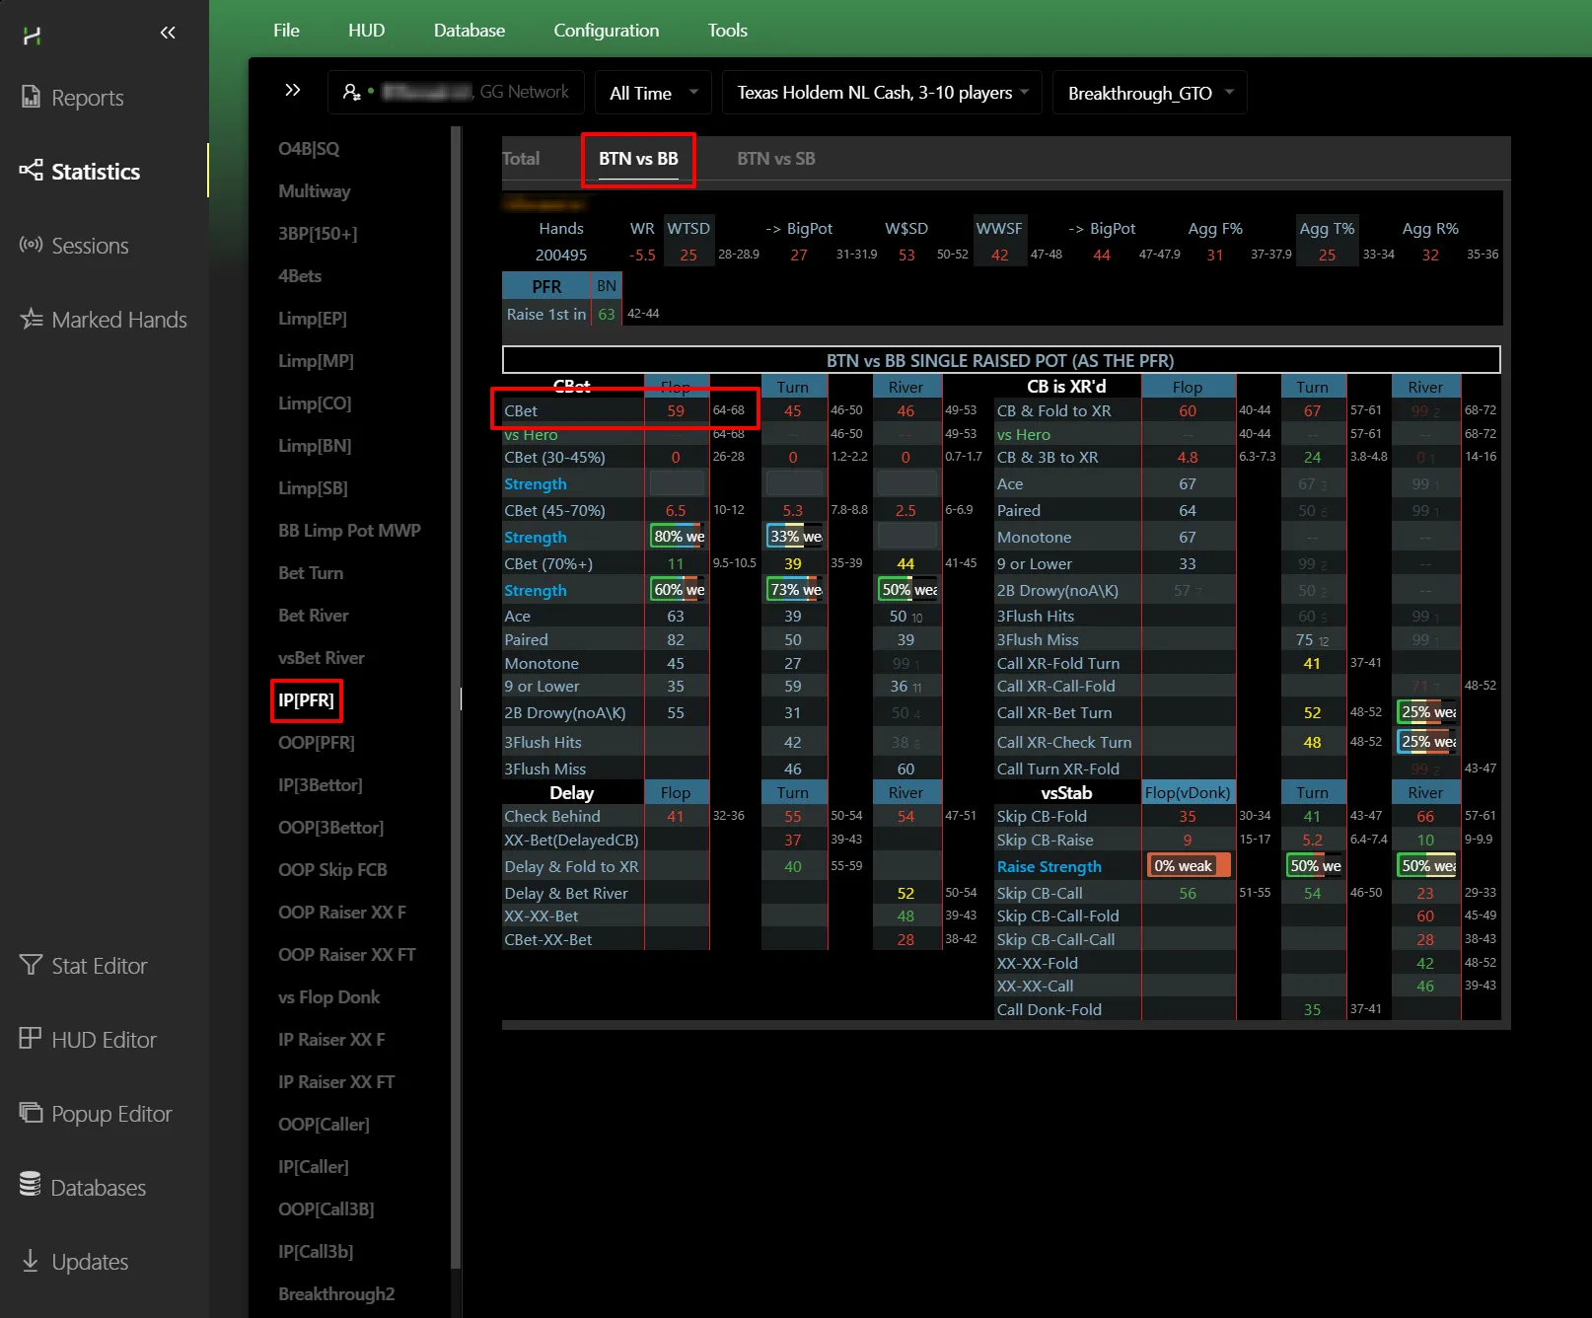1592x1318 pixels.
Task: Click the Reports sidebar icon
Action: [x=31, y=97]
